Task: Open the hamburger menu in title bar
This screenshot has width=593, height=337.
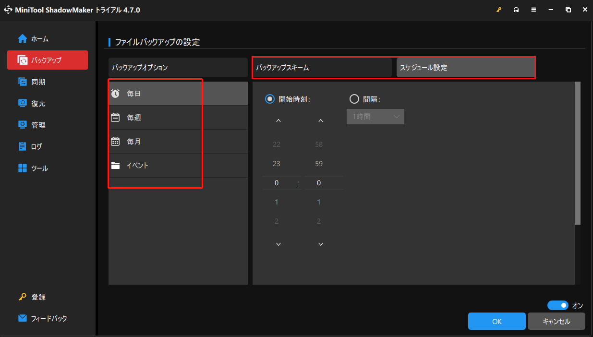Action: click(x=533, y=10)
